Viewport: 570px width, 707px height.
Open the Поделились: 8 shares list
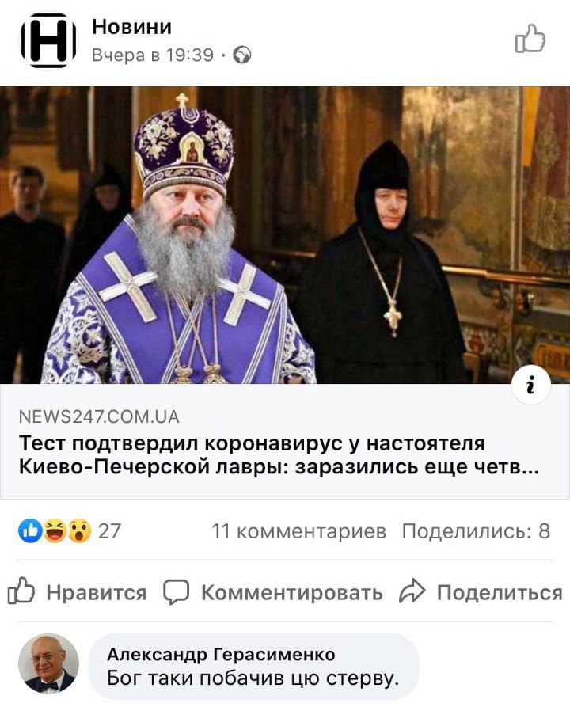477,531
